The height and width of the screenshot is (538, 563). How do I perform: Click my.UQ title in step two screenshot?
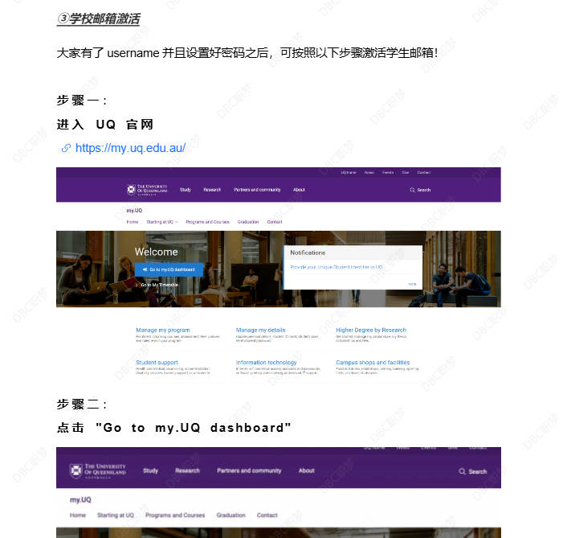pyautogui.click(x=80, y=500)
